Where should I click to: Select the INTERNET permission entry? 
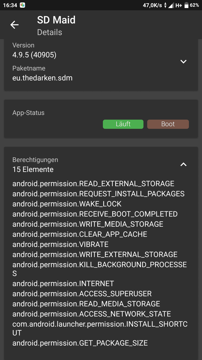[63, 284]
